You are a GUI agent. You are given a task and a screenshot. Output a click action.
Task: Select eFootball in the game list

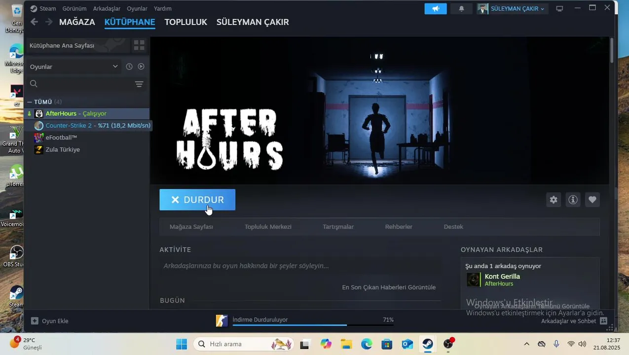tap(88, 138)
